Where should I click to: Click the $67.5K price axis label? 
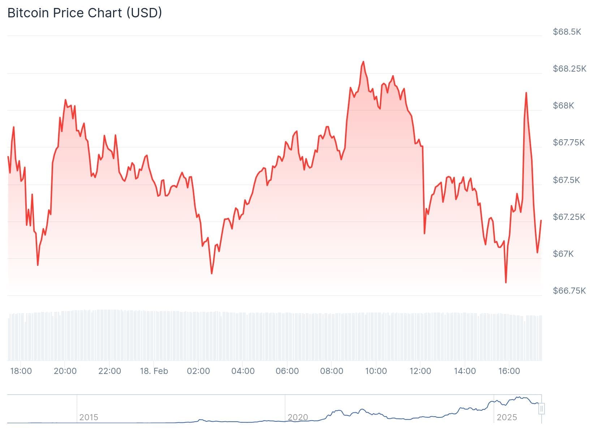pyautogui.click(x=566, y=180)
